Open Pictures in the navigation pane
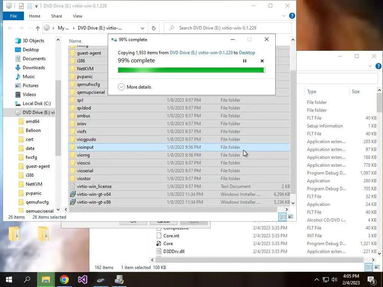Viewport: 383px width, 287px height. coord(31,86)
